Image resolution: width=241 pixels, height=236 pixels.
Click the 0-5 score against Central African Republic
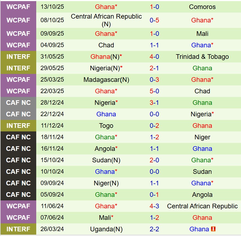click(154, 20)
